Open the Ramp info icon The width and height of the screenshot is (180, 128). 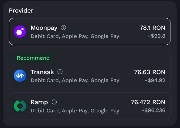pyautogui.click(x=54, y=102)
